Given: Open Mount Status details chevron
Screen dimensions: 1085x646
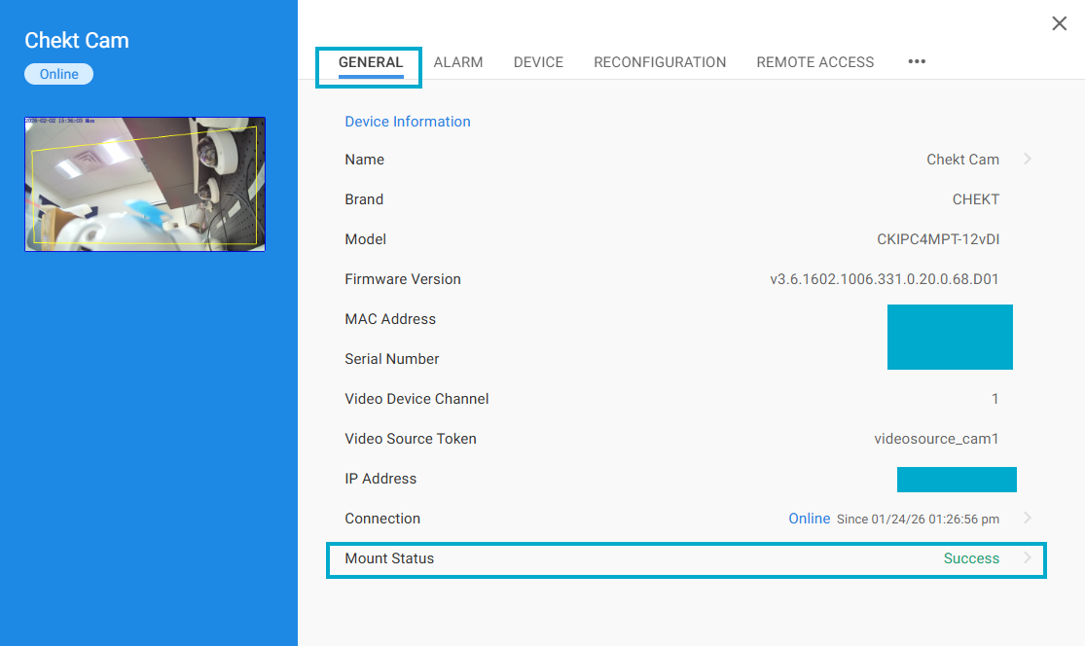Looking at the screenshot, I should coord(1028,558).
